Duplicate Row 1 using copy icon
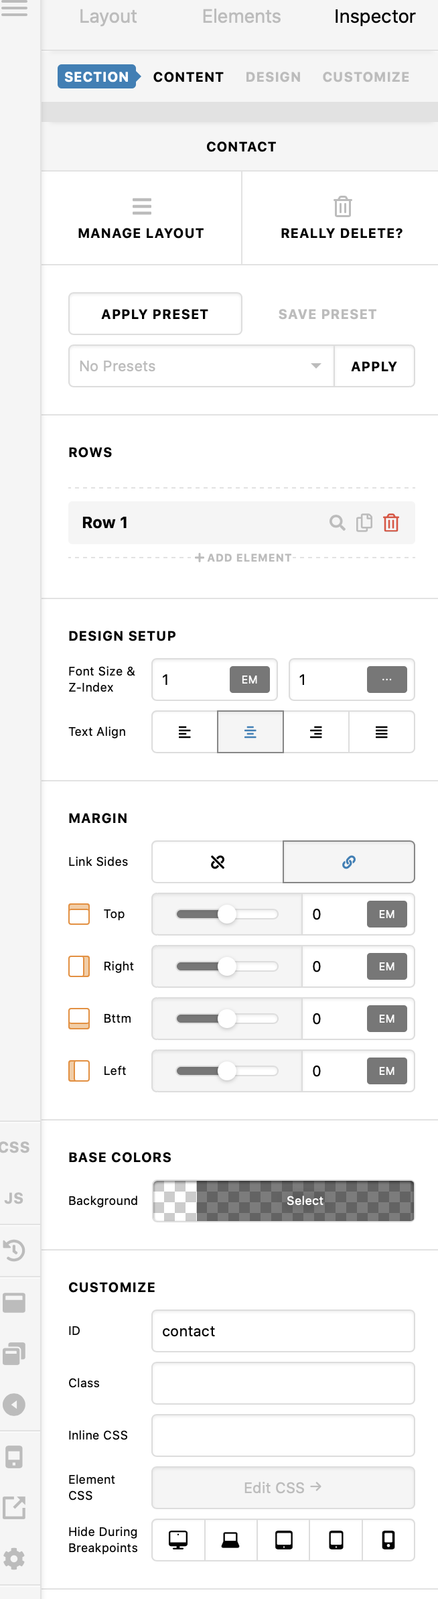The width and height of the screenshot is (438, 1599). [364, 523]
